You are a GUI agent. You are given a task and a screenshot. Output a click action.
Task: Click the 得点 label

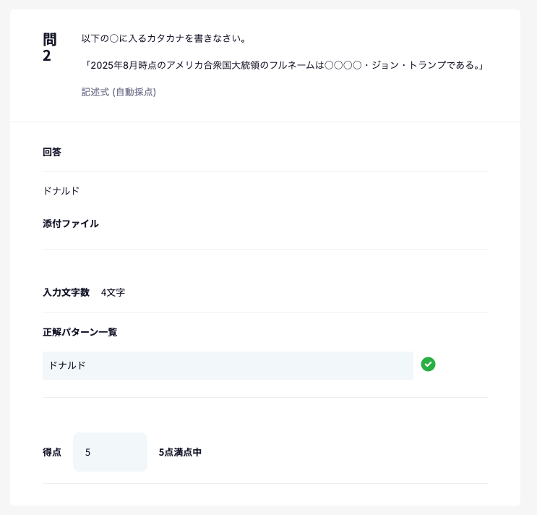[x=52, y=452]
